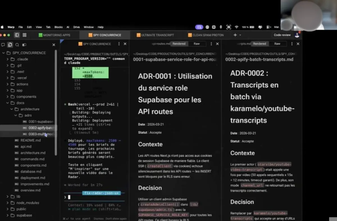Select the project files explorer icon

tap(10, 45)
